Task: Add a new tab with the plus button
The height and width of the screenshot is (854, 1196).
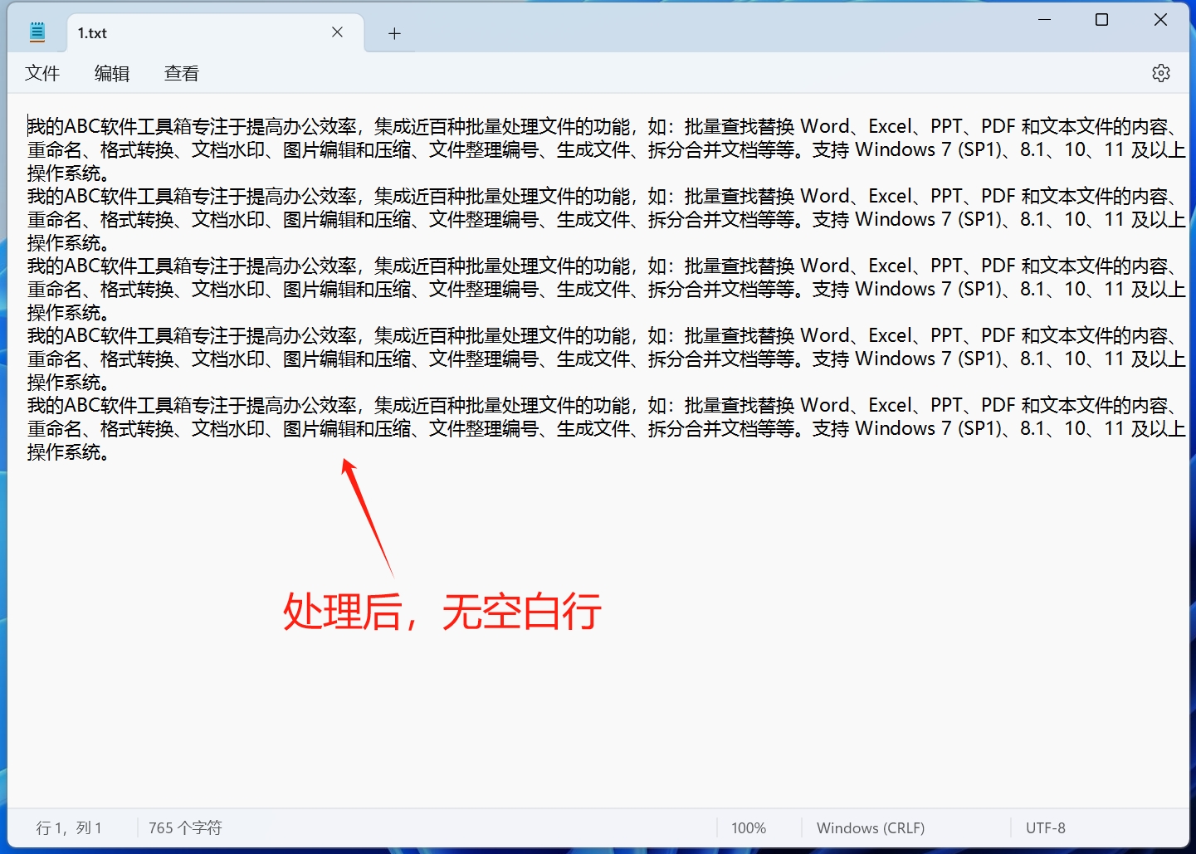Action: 394,33
